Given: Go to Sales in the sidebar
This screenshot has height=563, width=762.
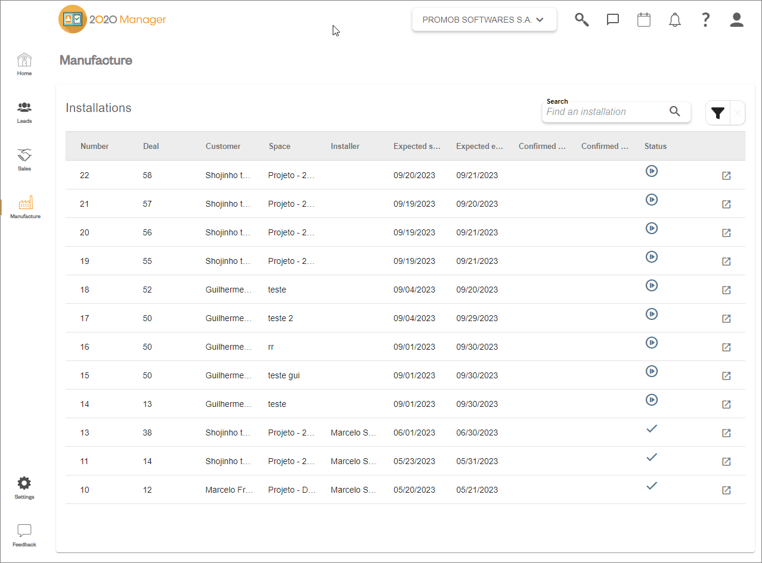Looking at the screenshot, I should [x=24, y=160].
